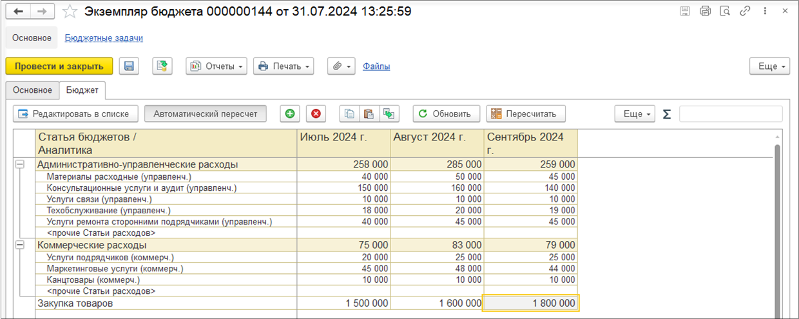
Task: Click the sum sigma icon
Action: (667, 114)
